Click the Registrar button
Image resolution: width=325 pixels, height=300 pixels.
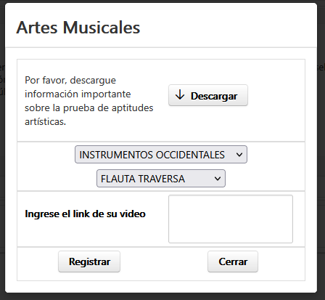pyautogui.click(x=89, y=262)
